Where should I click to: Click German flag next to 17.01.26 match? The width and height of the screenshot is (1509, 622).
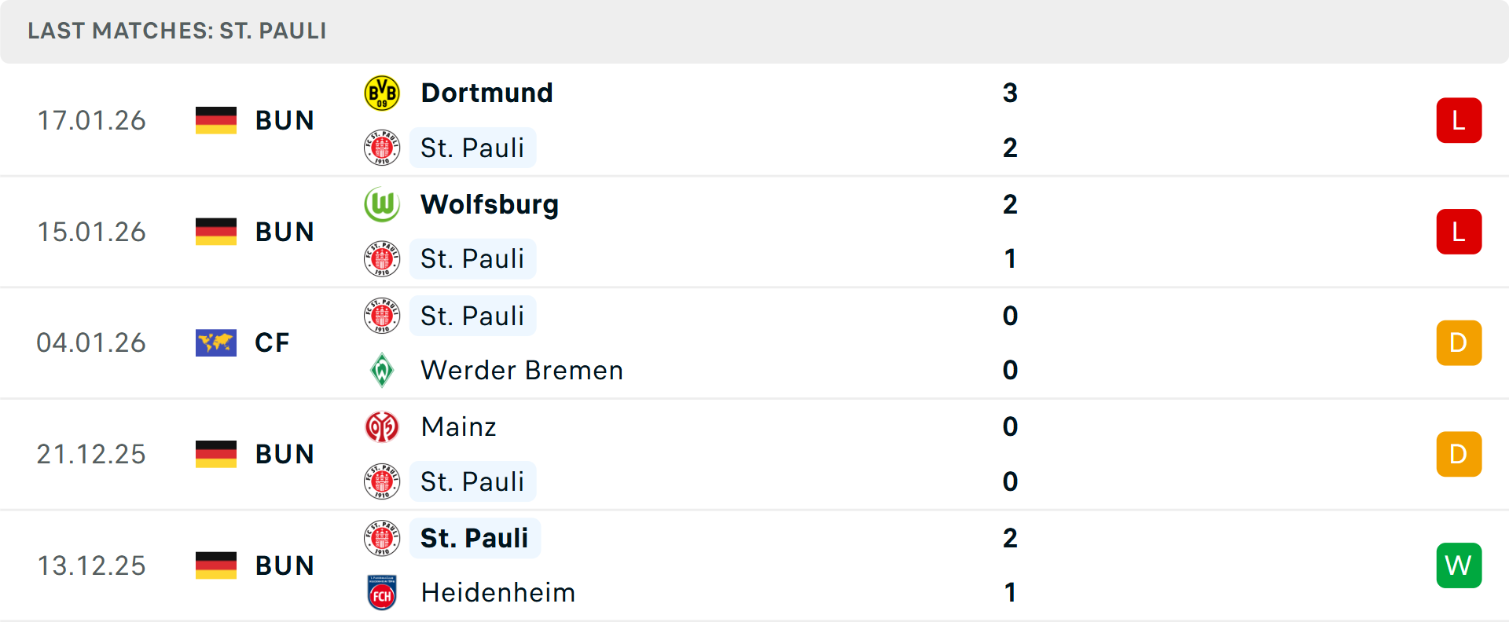point(216,120)
